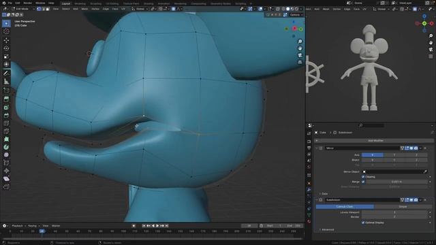
Task: Open the Render menu
Action: (x=27, y=3)
